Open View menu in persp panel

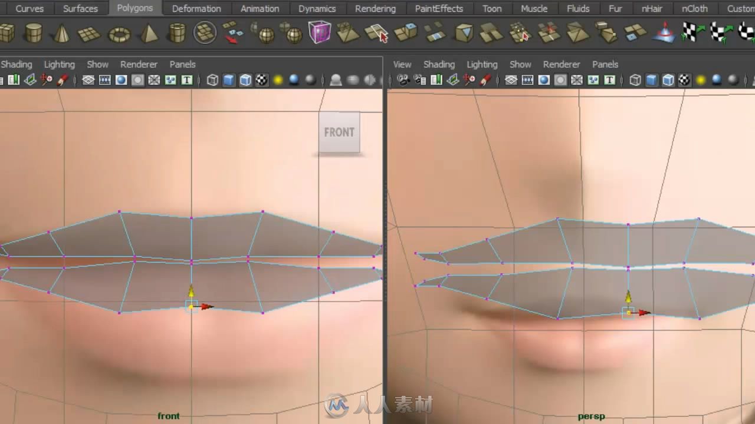click(402, 64)
